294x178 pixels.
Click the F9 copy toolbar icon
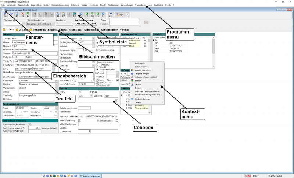point(58,15)
